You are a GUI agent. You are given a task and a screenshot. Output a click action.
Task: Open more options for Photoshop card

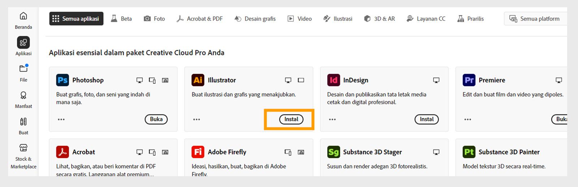pyautogui.click(x=61, y=119)
